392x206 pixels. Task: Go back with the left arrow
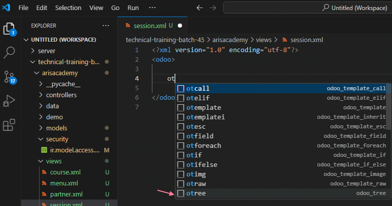point(200,8)
